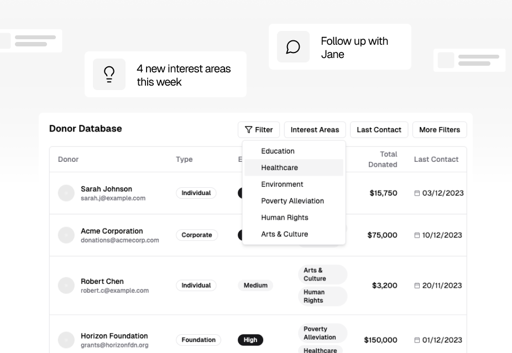
Task: Sort by the Total Donated column header
Action: pyautogui.click(x=383, y=160)
